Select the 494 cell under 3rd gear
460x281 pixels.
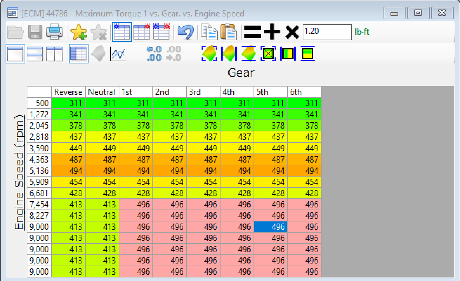pyautogui.click(x=203, y=171)
